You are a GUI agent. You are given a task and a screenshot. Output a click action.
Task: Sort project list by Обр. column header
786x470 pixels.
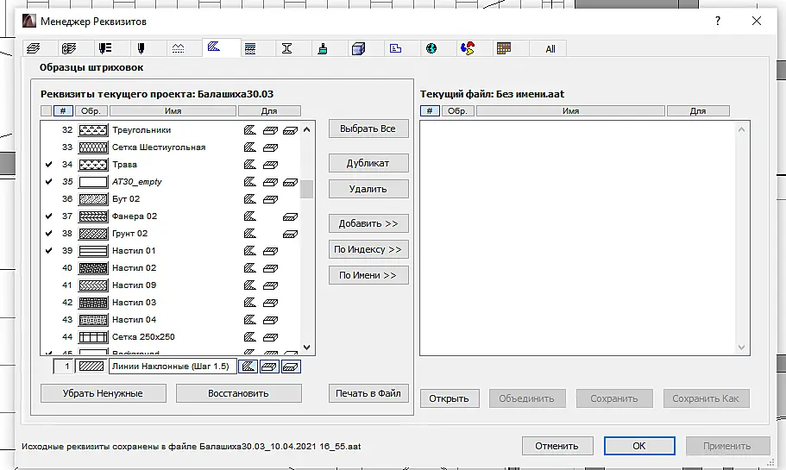pos(91,110)
